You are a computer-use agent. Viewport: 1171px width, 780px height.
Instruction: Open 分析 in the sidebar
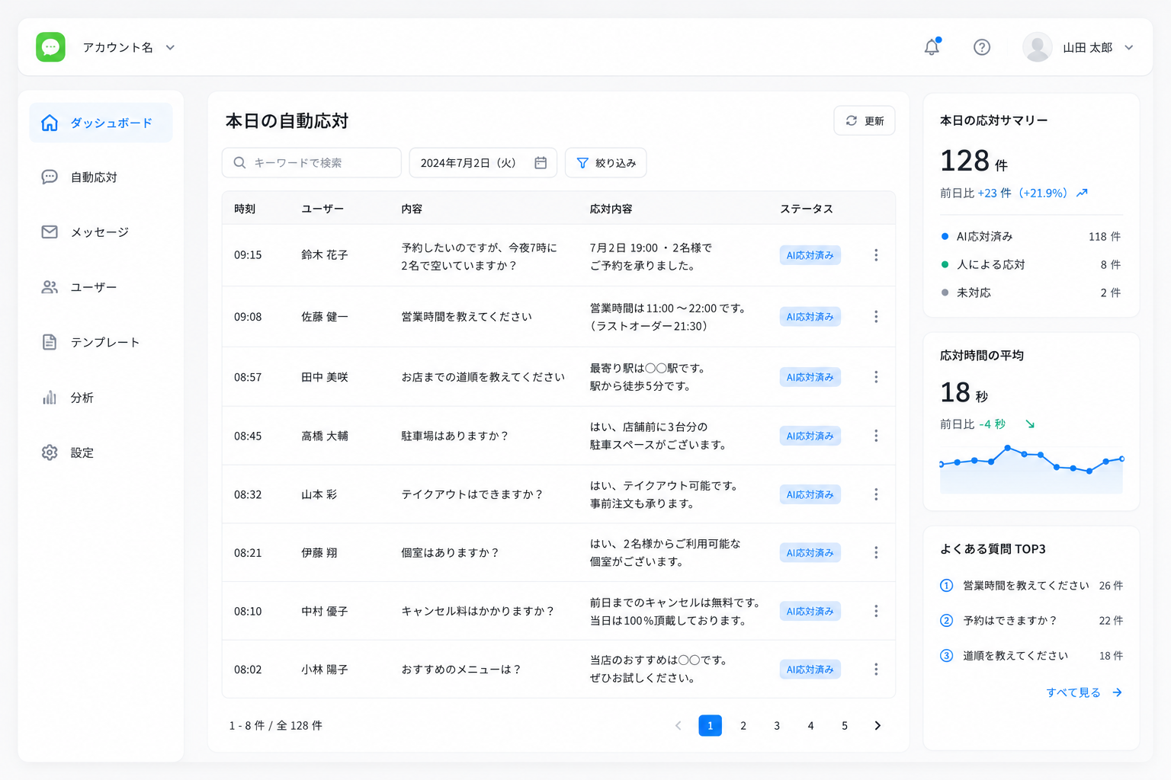(x=101, y=398)
